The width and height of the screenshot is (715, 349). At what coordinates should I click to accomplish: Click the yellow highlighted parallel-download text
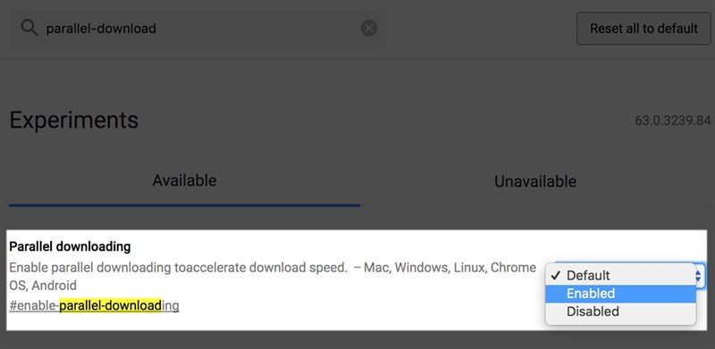(x=110, y=305)
